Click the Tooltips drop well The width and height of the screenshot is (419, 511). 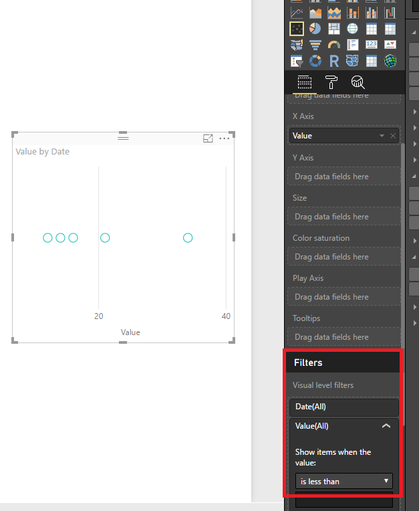(x=344, y=336)
